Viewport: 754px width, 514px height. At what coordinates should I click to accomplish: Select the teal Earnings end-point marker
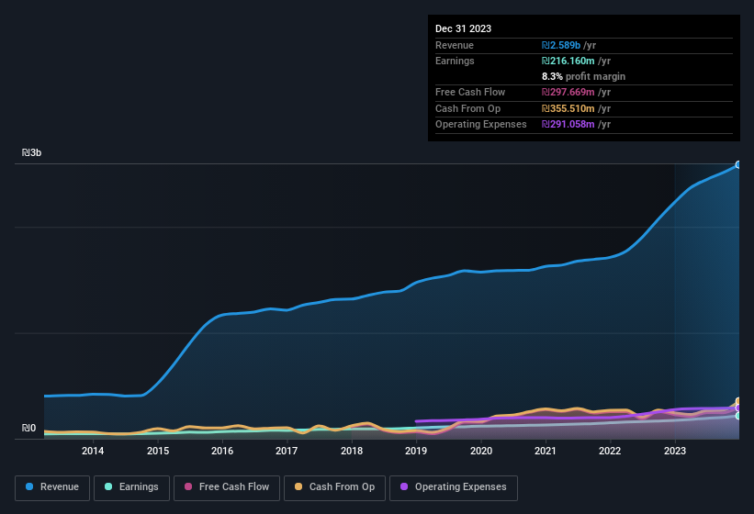738,416
